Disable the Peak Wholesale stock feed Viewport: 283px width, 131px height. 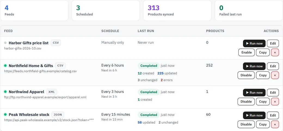click(x=246, y=124)
